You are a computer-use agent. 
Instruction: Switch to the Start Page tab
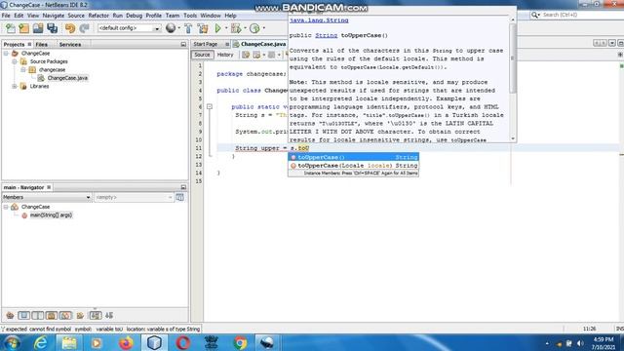click(x=206, y=44)
